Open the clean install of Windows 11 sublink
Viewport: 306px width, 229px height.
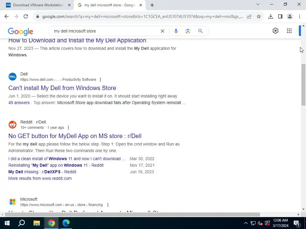click(x=67, y=159)
